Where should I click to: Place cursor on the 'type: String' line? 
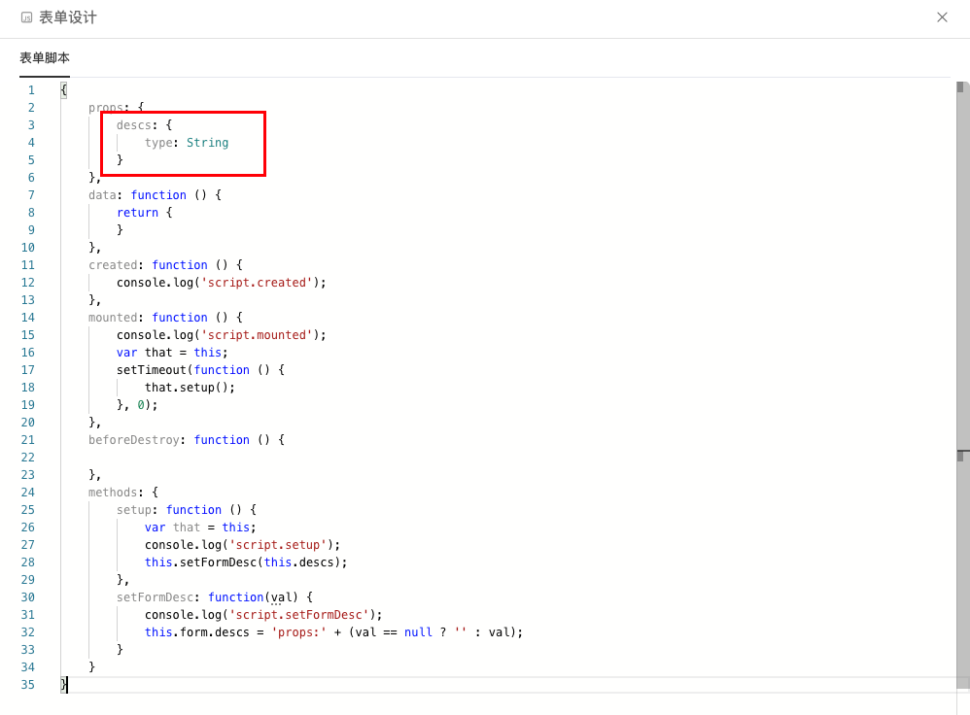tap(185, 142)
